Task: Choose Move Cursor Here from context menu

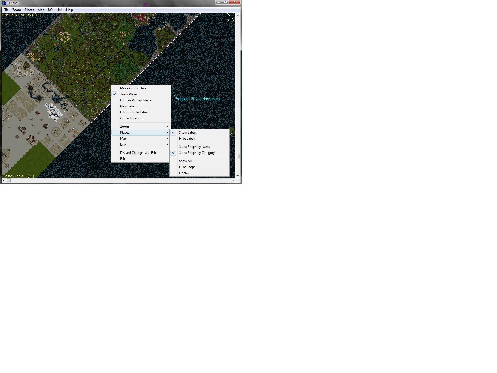Action: pyautogui.click(x=141, y=88)
